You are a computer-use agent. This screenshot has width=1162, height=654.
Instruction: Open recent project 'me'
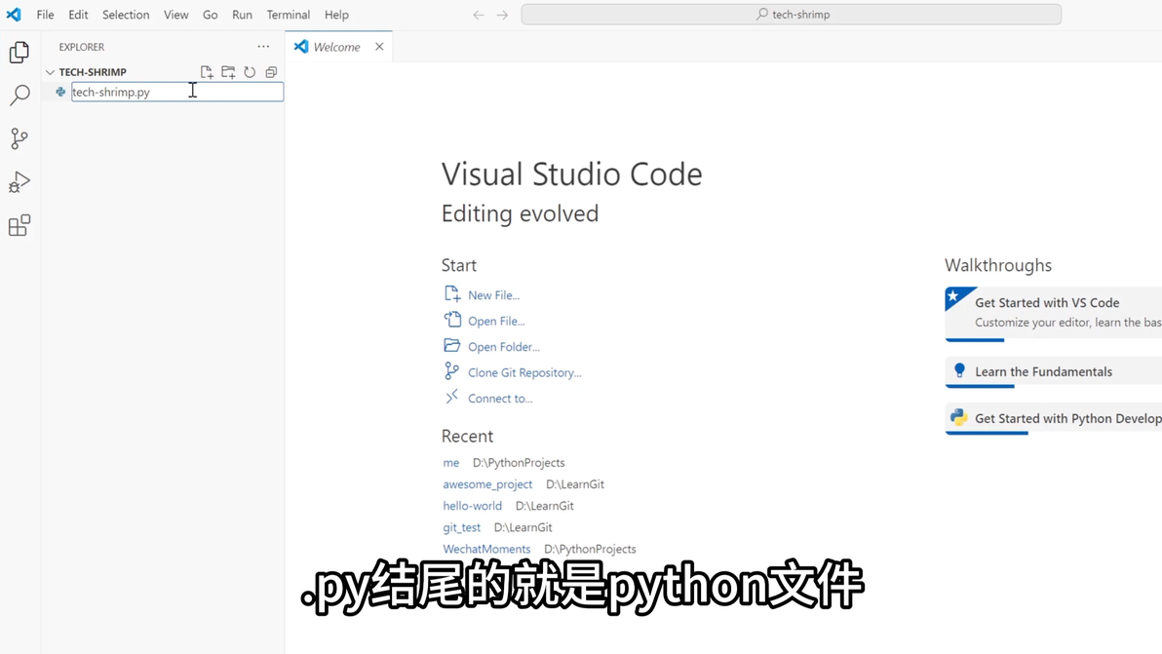click(450, 463)
